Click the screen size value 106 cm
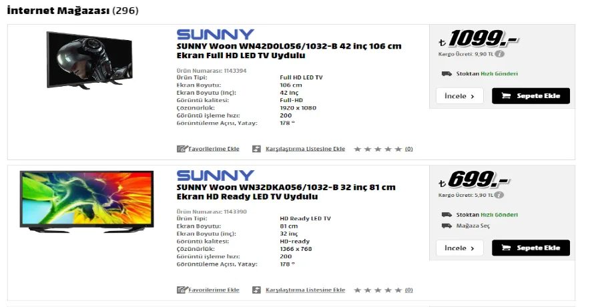 tap(291, 85)
